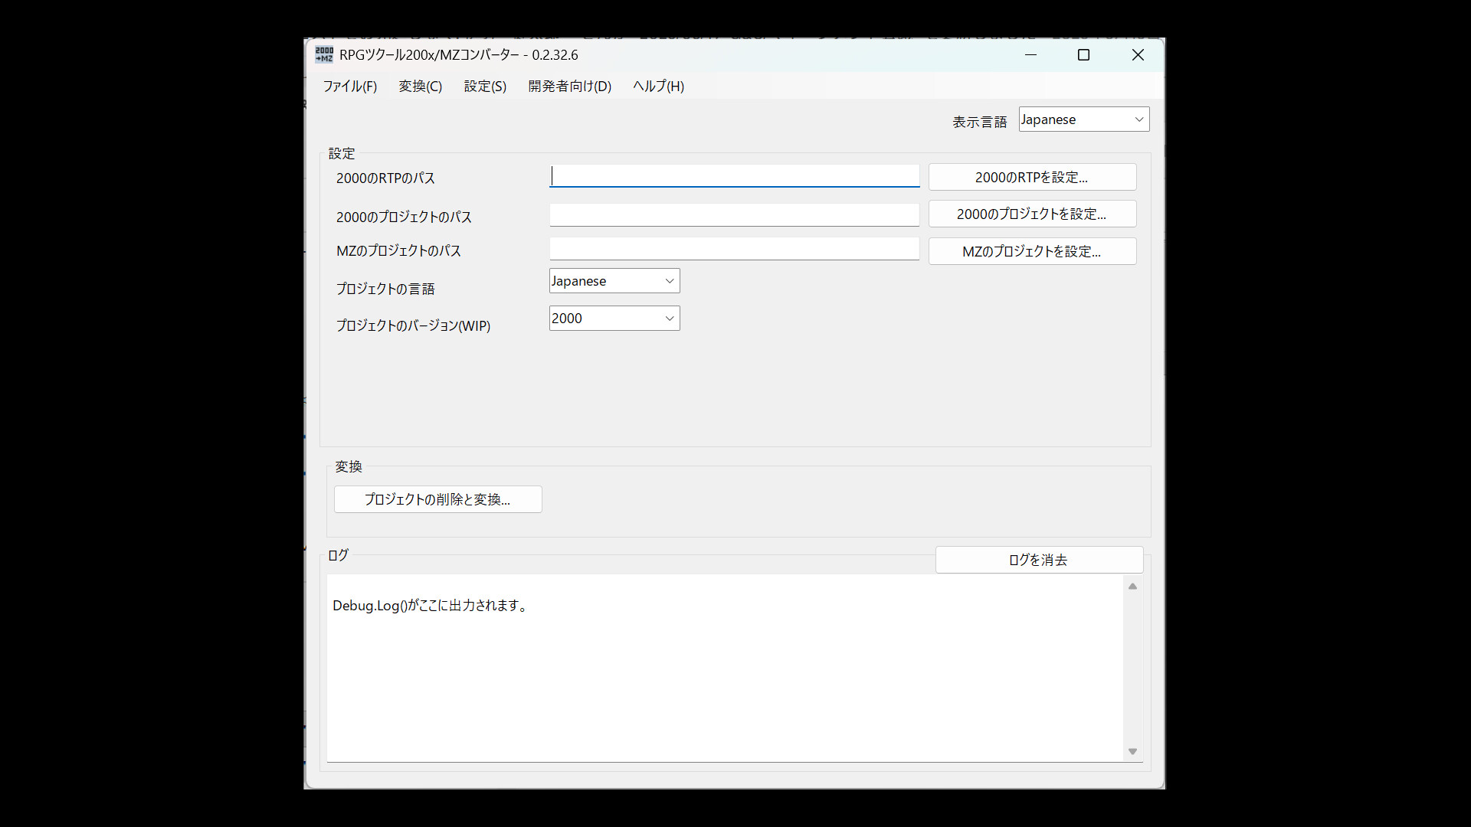Click the log scrollbar down arrow

(x=1132, y=751)
